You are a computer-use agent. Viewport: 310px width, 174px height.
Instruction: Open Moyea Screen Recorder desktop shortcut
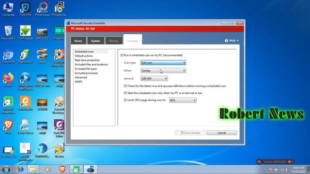[8, 105]
